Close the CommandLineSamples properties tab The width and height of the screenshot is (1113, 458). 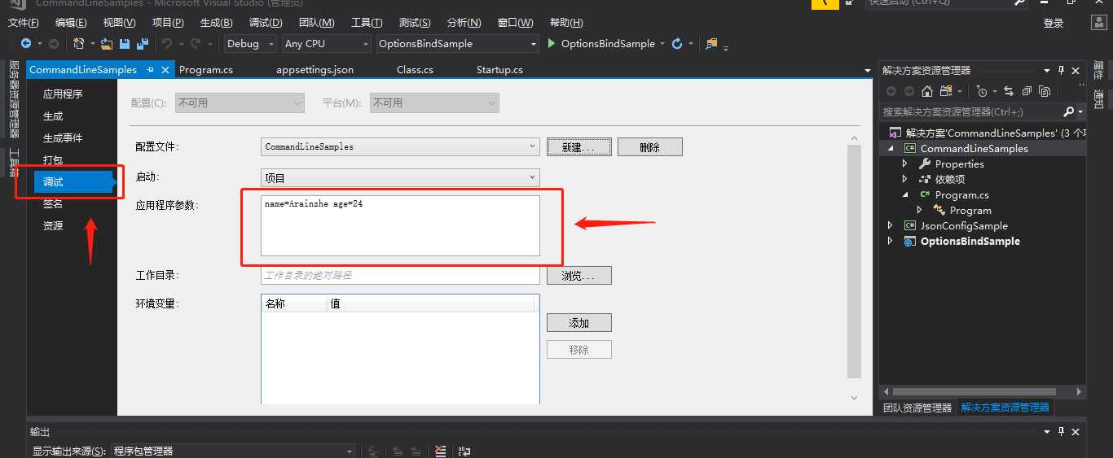(165, 70)
